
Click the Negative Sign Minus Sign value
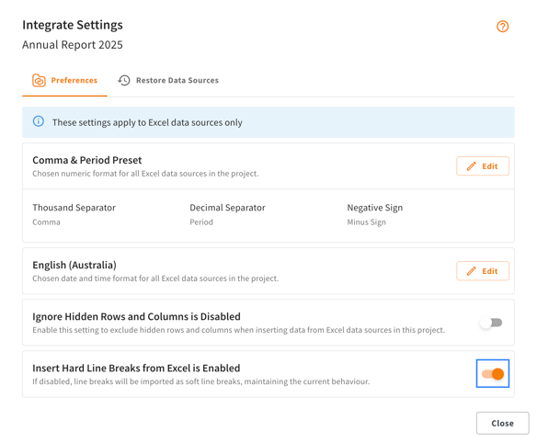coord(367,222)
